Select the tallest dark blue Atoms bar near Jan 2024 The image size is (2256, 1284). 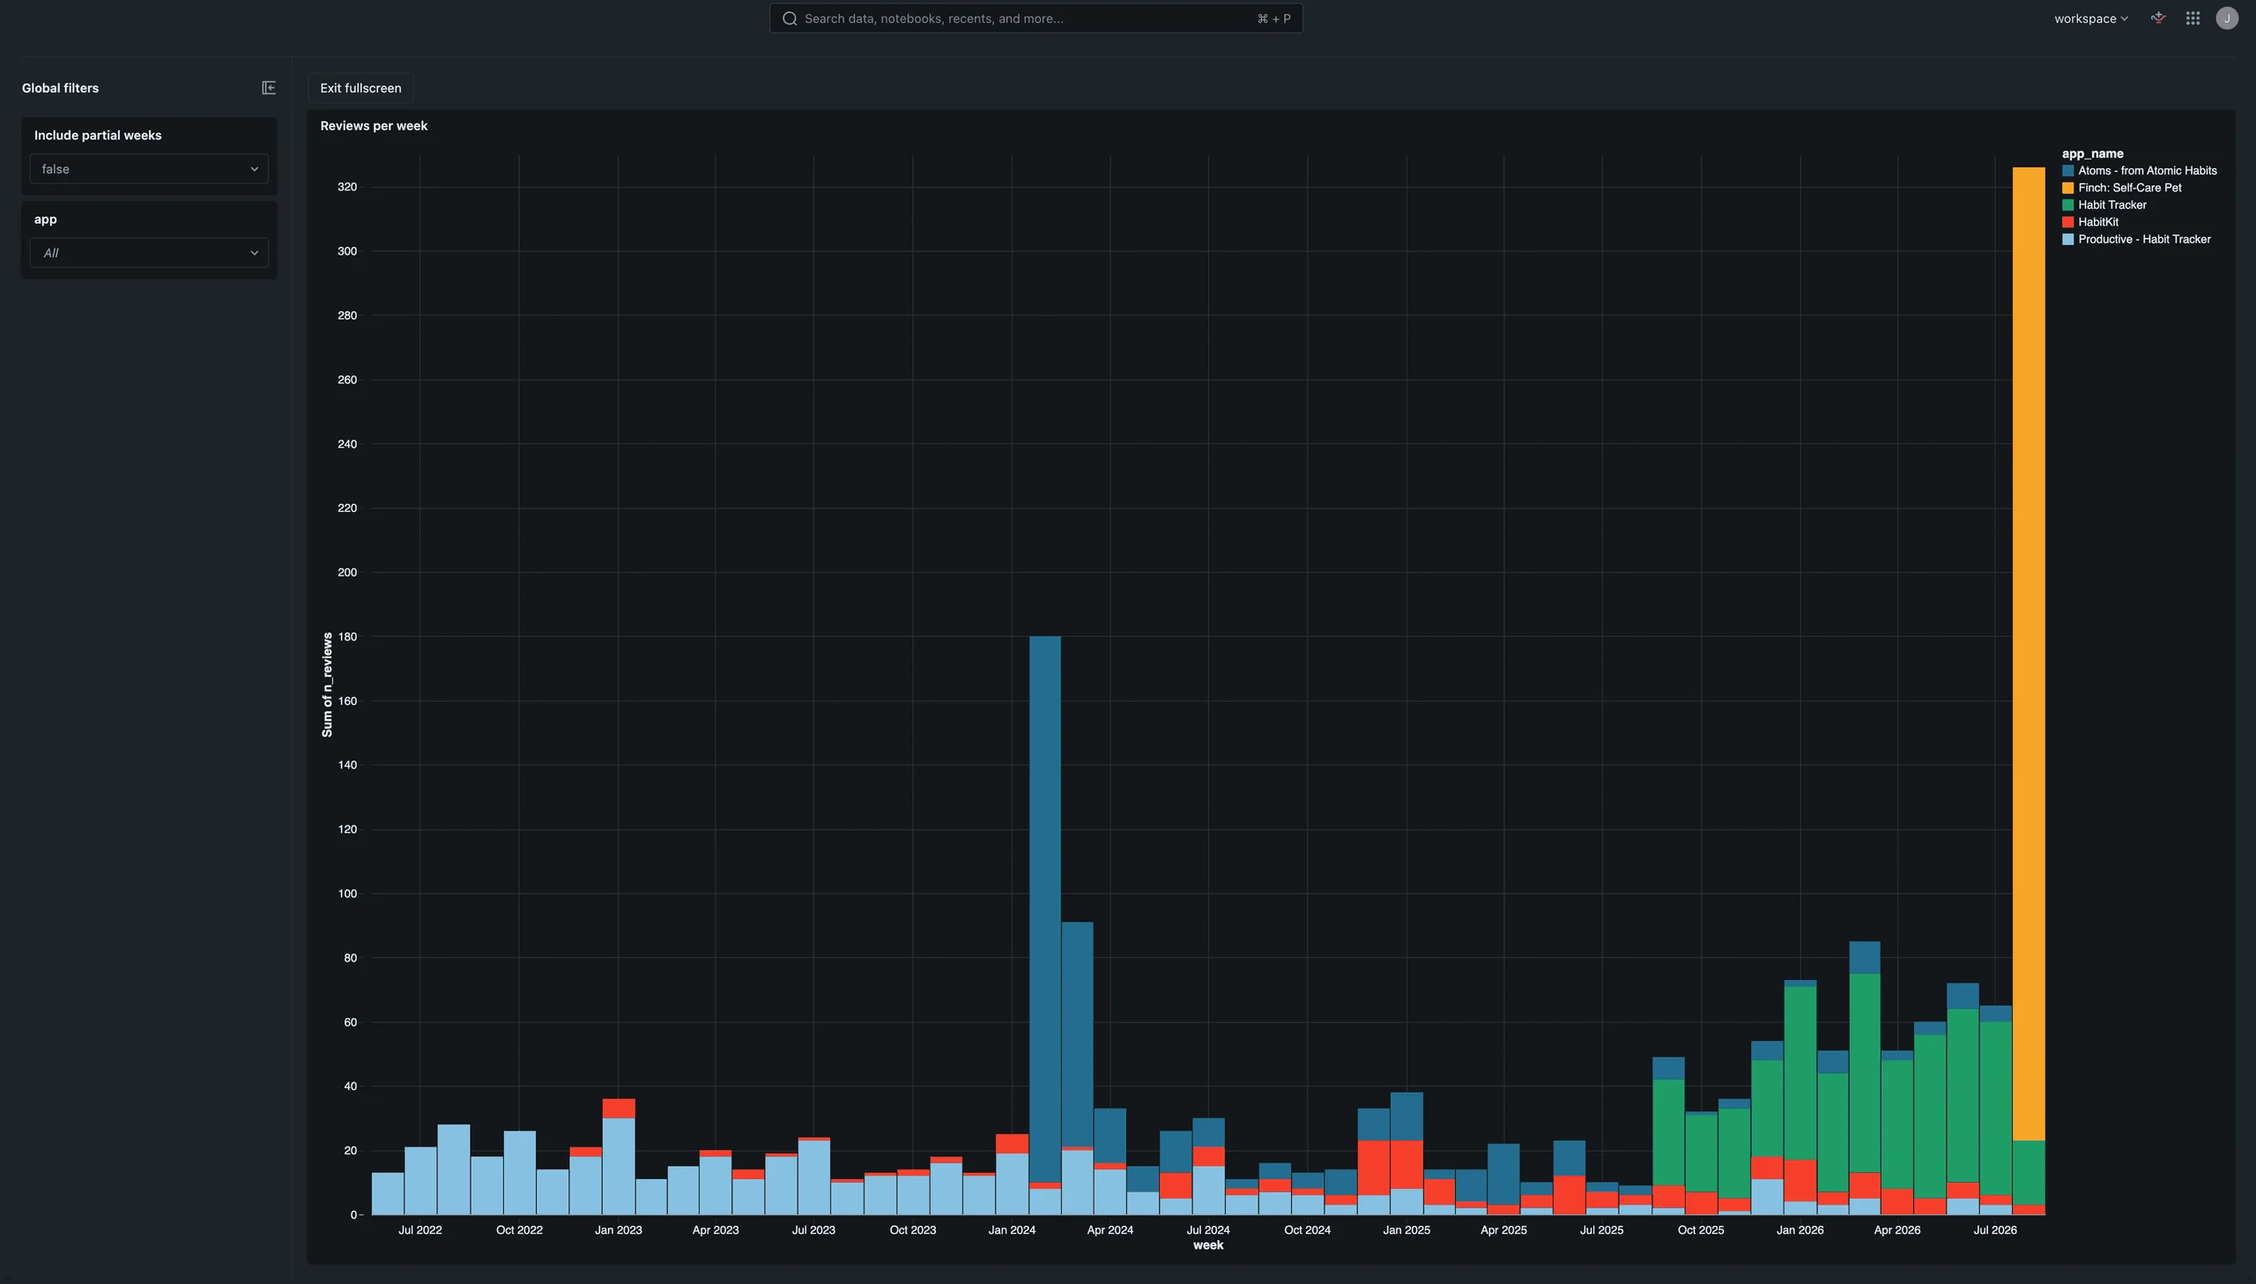tap(1044, 909)
